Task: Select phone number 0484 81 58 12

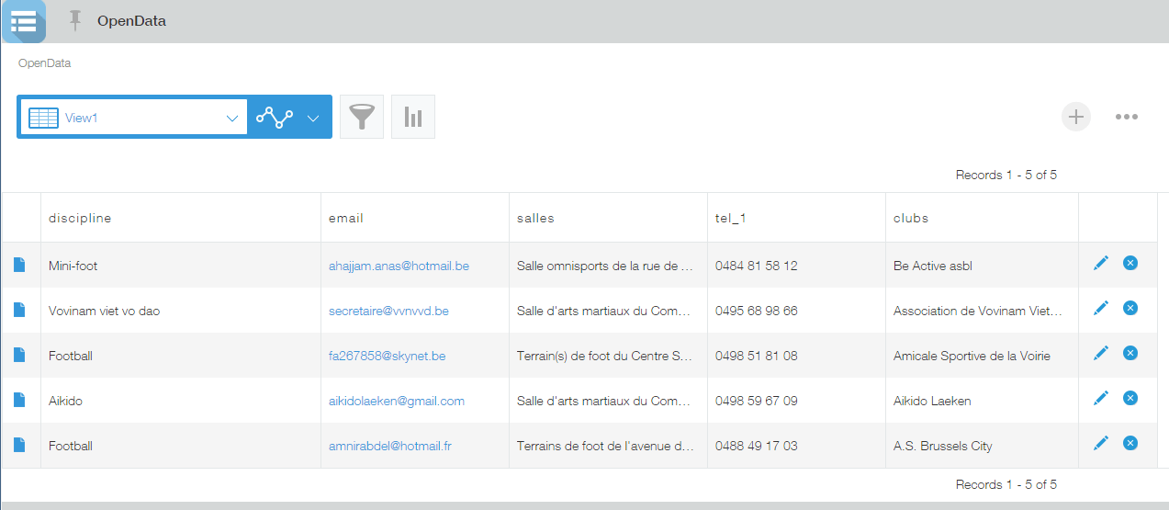Action: click(756, 266)
